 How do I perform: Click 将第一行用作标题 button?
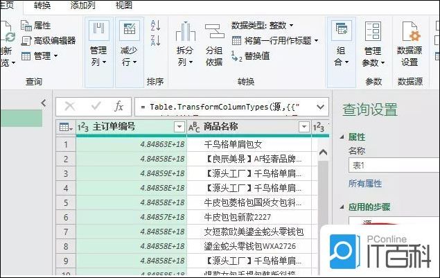[x=276, y=41]
